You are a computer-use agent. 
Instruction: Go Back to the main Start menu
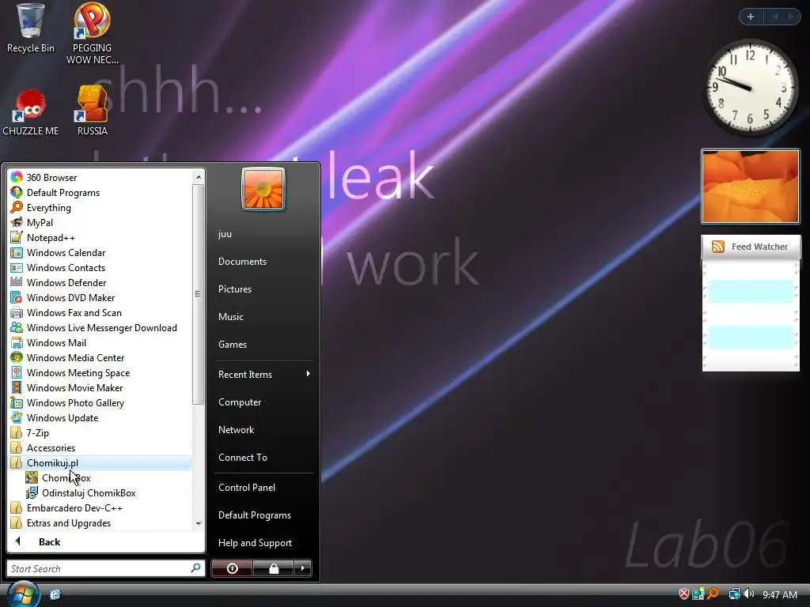[x=106, y=541]
